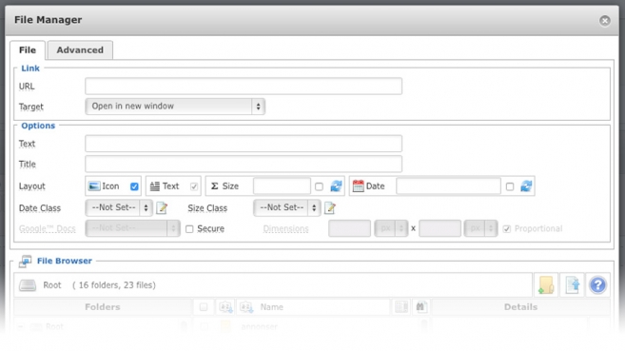Click the Details column header
Image resolution: width=625 pixels, height=351 pixels.
click(x=520, y=307)
